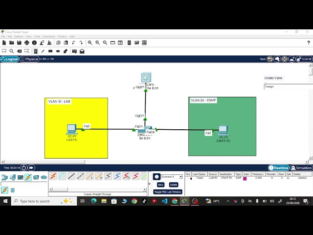Zoom in on the workspace
This screenshot has height=235, width=313.
[90, 43]
